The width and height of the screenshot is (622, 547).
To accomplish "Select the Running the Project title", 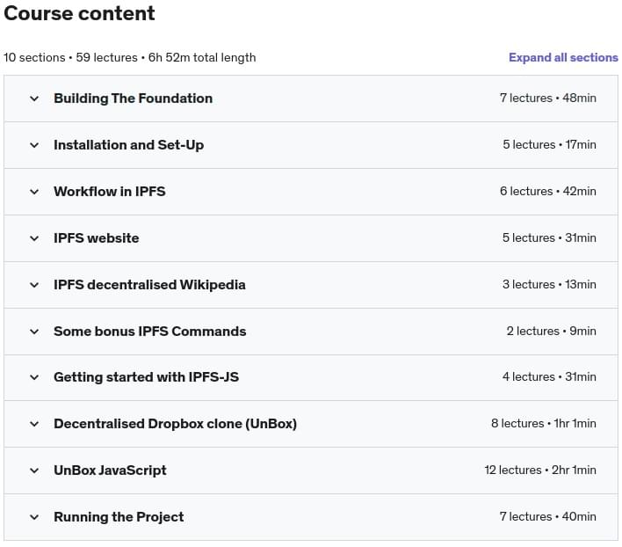I will (119, 517).
